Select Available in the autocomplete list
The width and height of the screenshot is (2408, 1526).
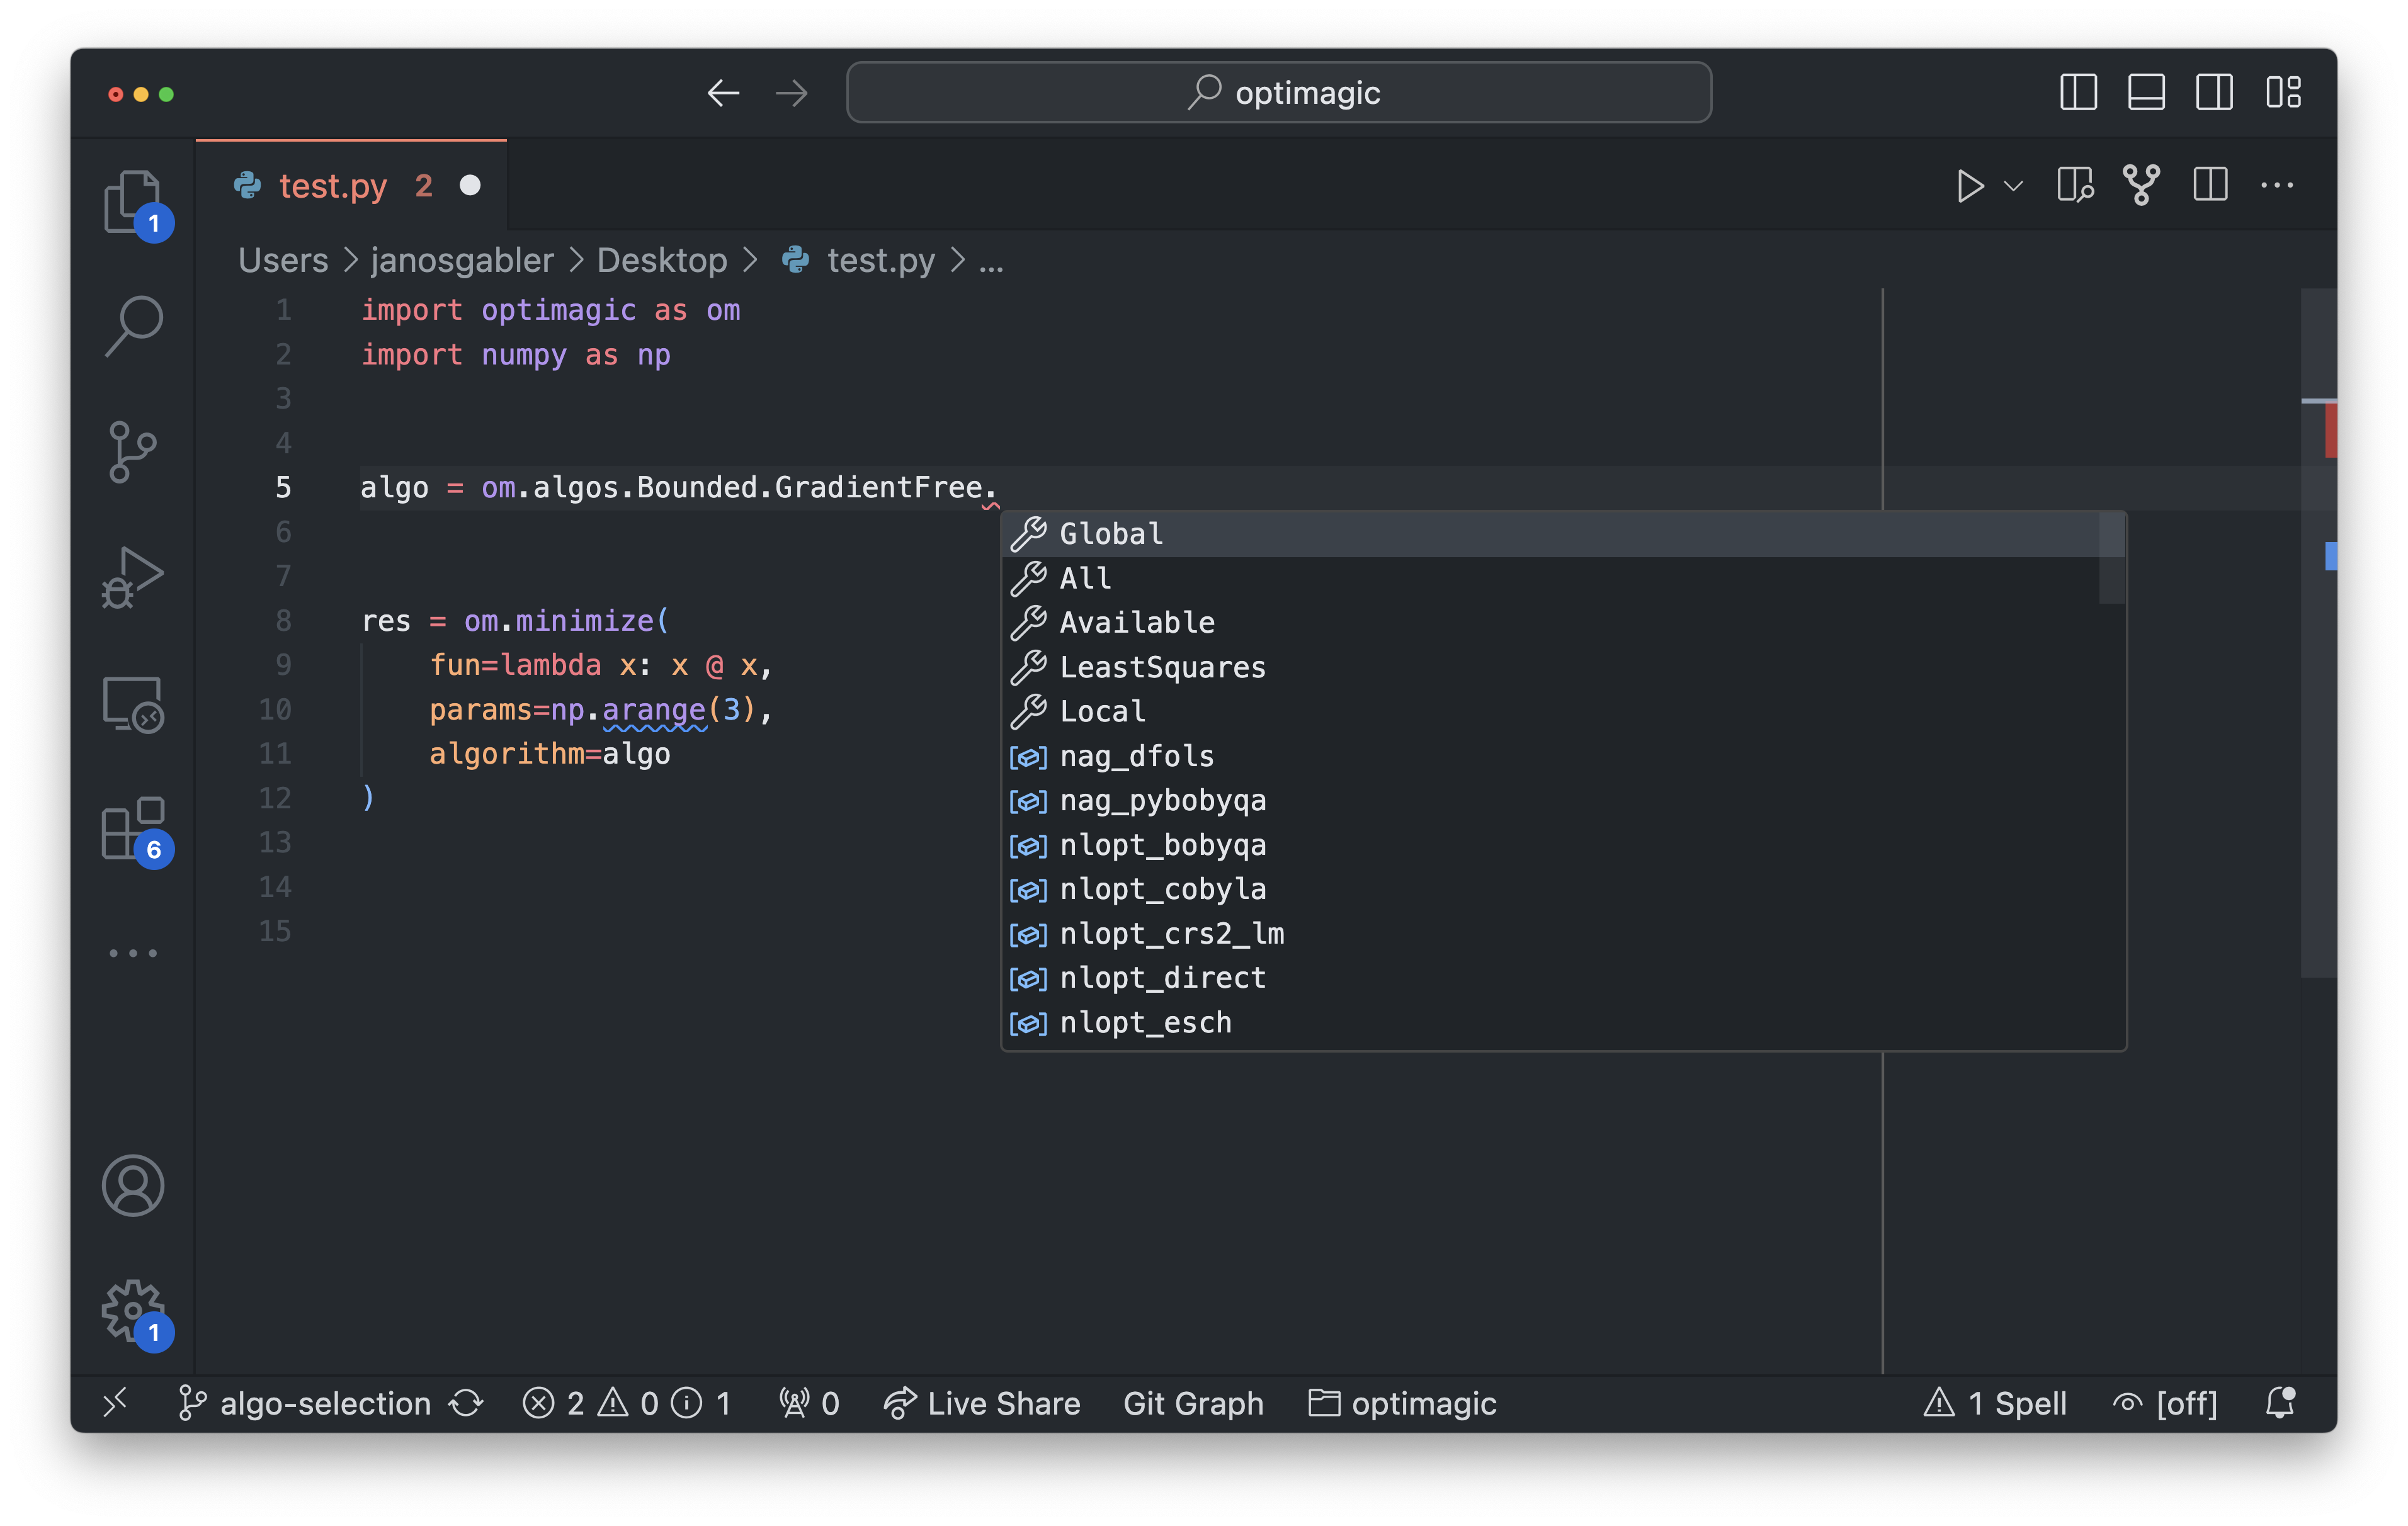click(x=1563, y=622)
